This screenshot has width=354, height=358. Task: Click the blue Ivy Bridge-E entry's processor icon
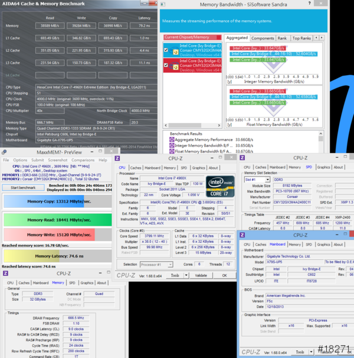(174, 51)
